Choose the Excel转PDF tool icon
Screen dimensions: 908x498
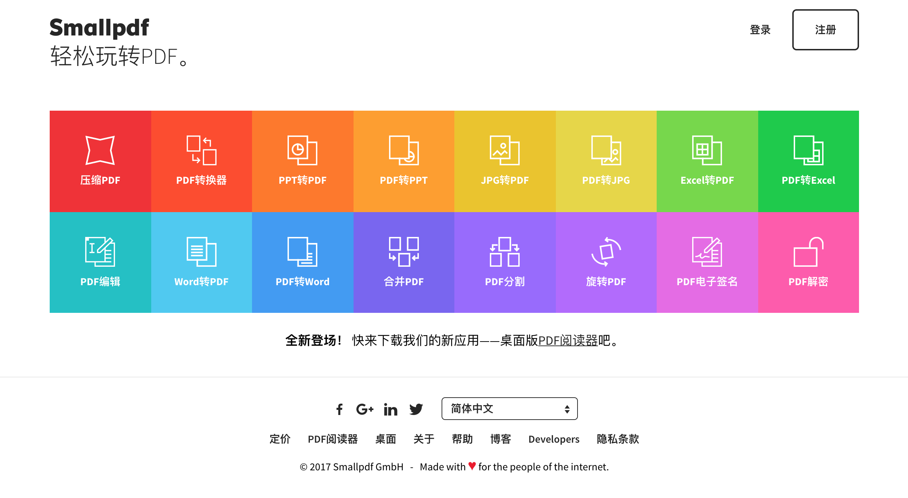(x=707, y=150)
